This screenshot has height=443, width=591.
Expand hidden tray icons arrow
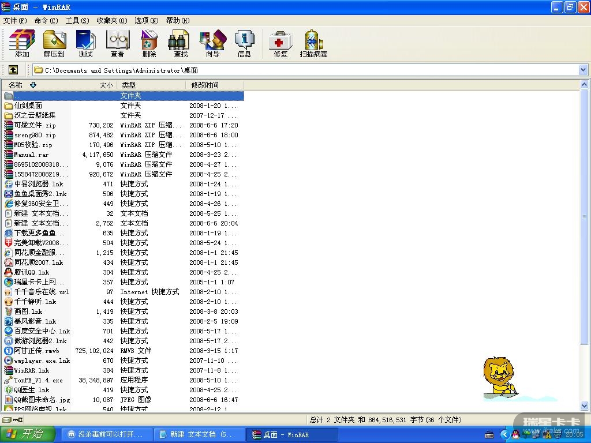pos(505,435)
